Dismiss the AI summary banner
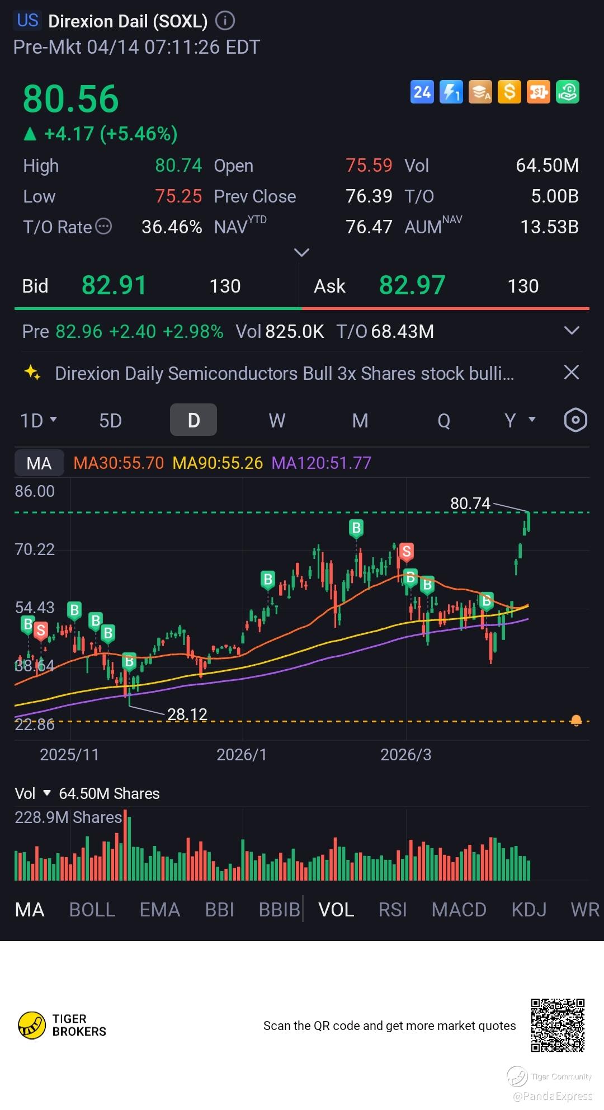This screenshot has height=1110, width=604. [572, 373]
